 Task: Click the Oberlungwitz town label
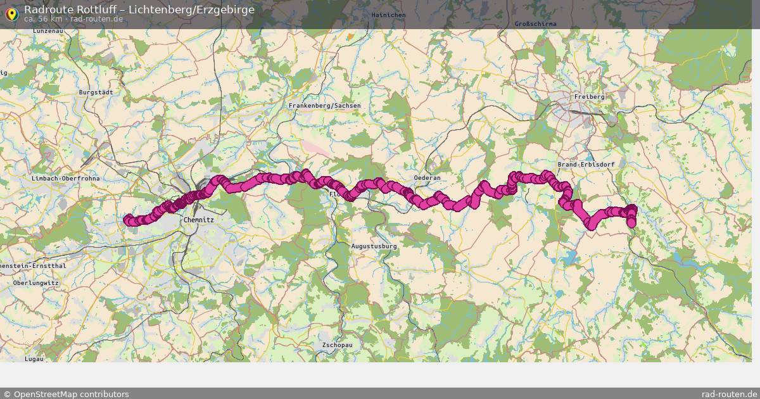(35, 282)
